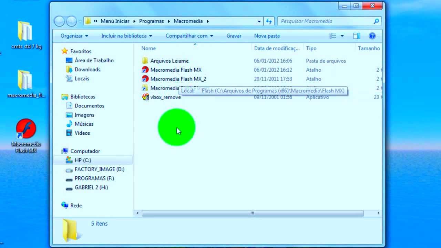Viewport: 441px width, 248px height.
Task: Toggle the preview pane icon
Action: click(x=357, y=36)
